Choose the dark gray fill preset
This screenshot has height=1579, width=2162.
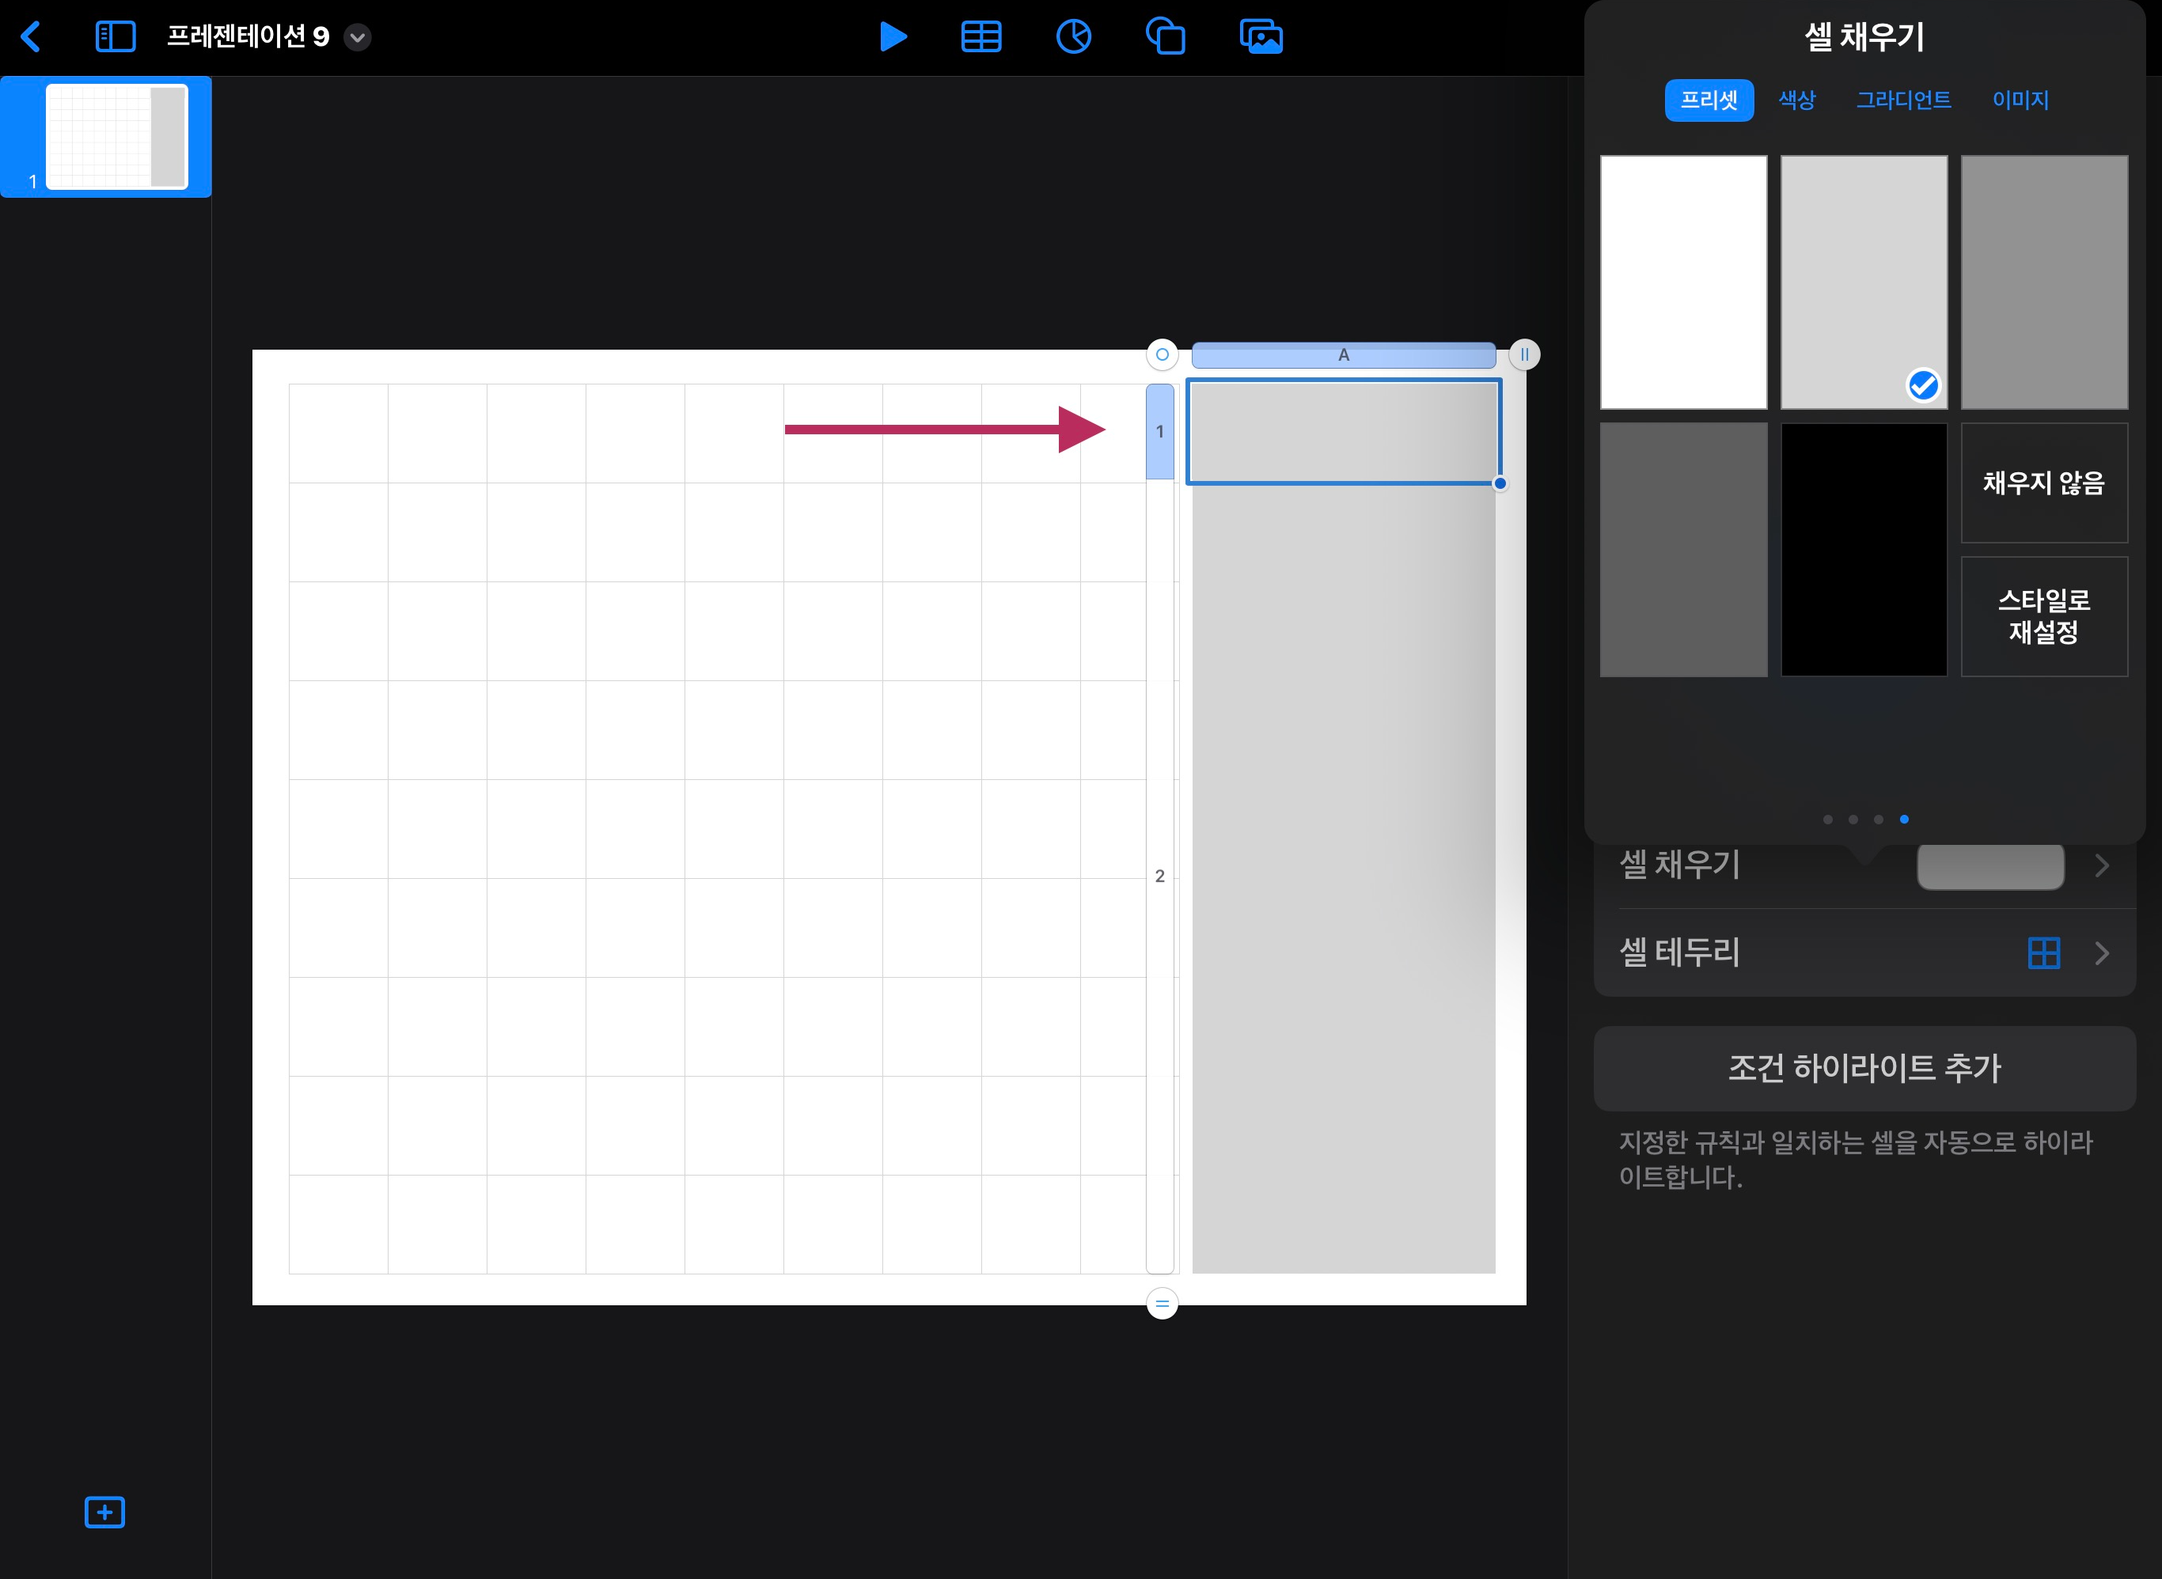click(1683, 550)
